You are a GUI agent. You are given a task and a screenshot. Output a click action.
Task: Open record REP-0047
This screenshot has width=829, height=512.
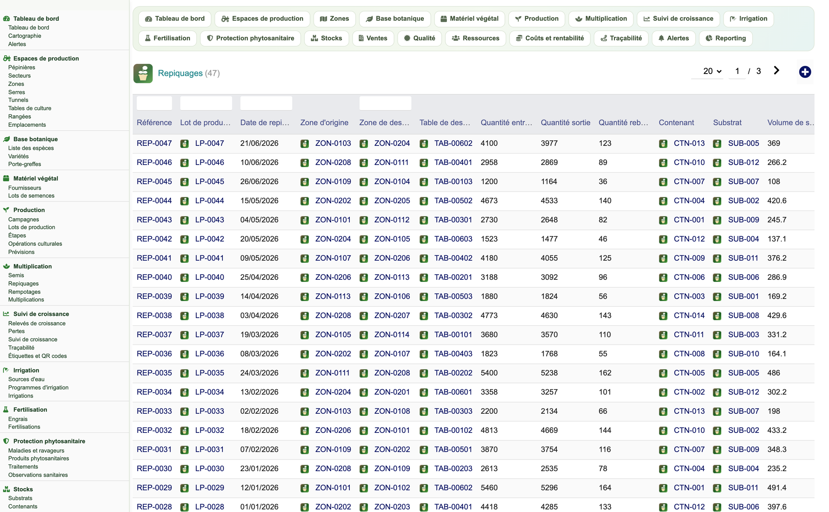(x=154, y=143)
